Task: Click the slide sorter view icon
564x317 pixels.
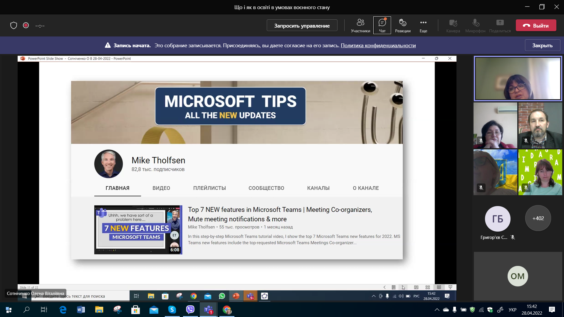Action: coord(427,287)
